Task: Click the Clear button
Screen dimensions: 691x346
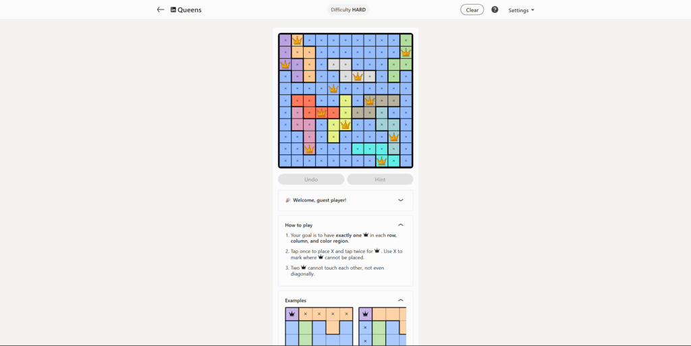Action: pos(472,10)
